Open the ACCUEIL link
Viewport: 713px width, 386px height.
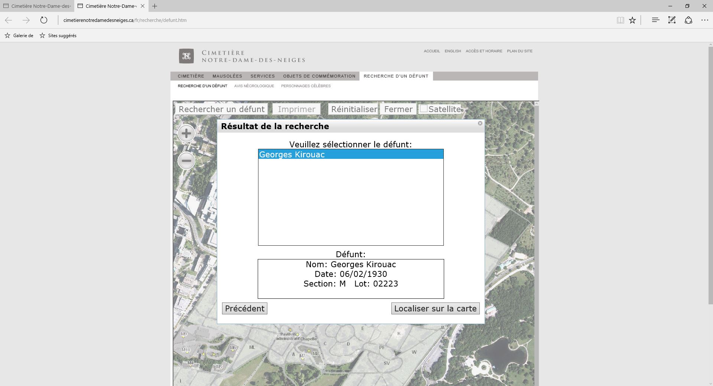point(432,51)
